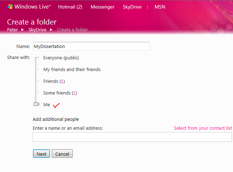Open MSN from the header bar
The height and width of the screenshot is (172, 233).
pyautogui.click(x=160, y=7)
